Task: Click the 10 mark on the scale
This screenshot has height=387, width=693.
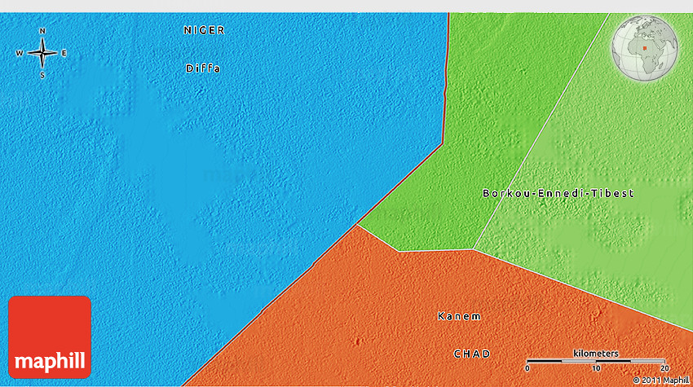Action: click(x=596, y=368)
